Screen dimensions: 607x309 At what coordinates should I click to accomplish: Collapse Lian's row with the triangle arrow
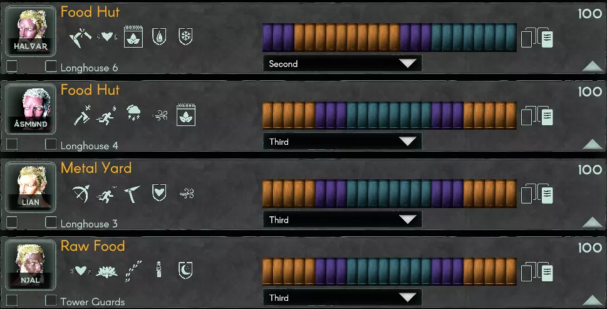(x=593, y=223)
